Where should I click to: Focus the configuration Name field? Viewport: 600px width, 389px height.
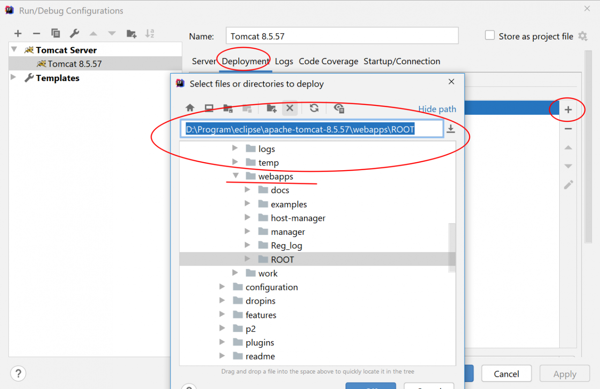[x=342, y=36]
